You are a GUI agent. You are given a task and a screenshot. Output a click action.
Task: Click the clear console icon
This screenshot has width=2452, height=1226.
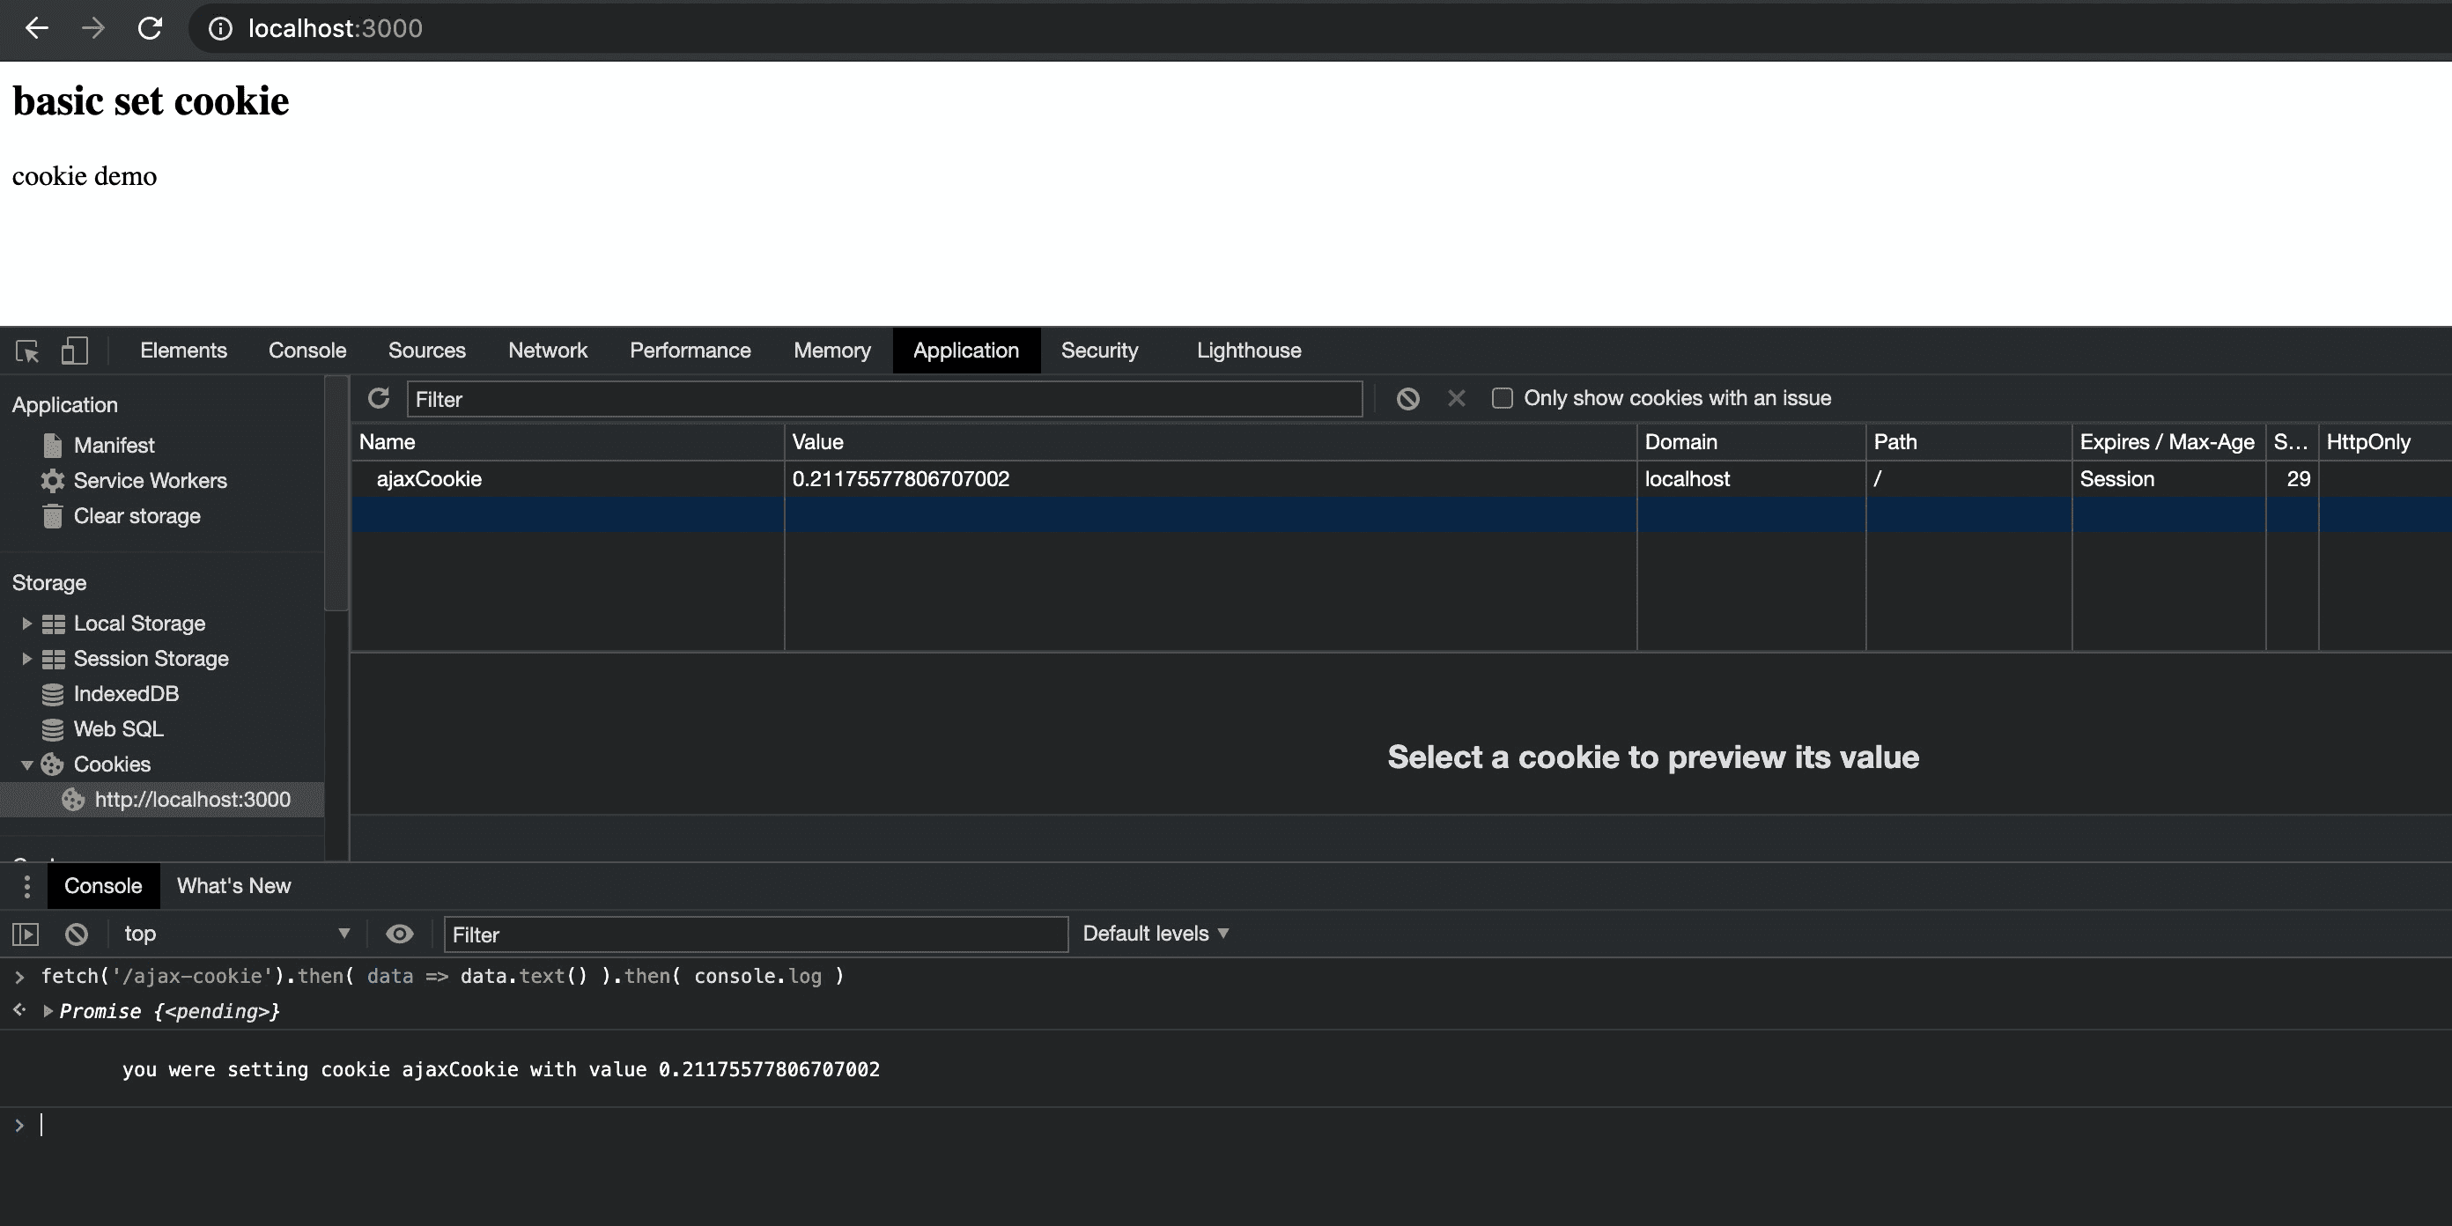(76, 934)
